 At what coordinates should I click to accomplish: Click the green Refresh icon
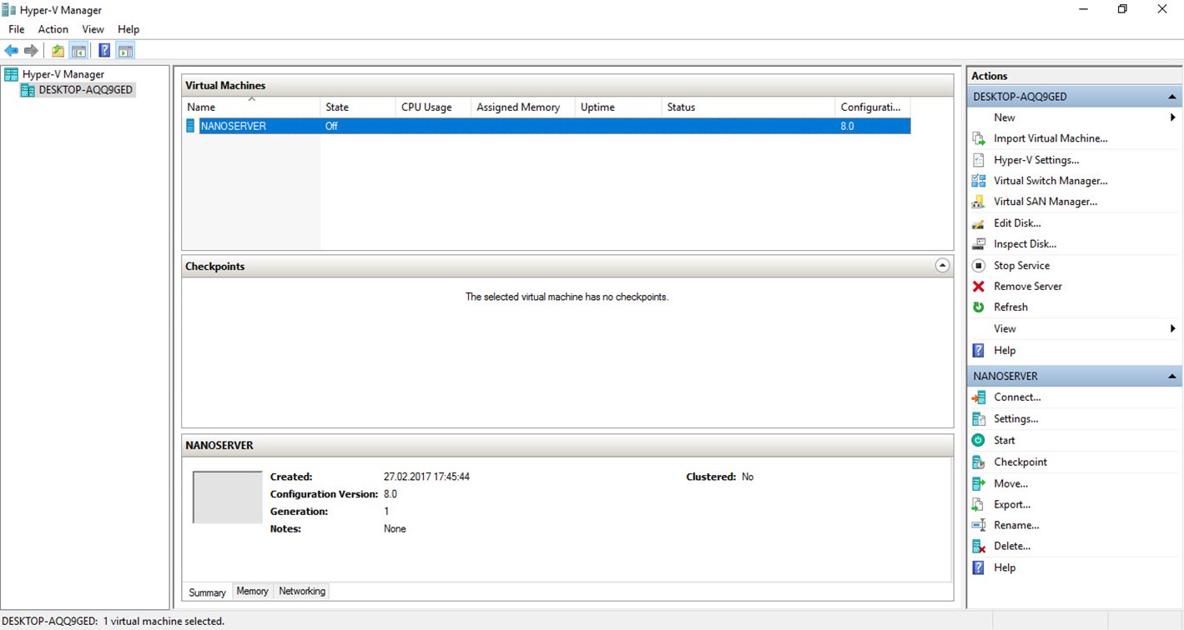pos(979,307)
